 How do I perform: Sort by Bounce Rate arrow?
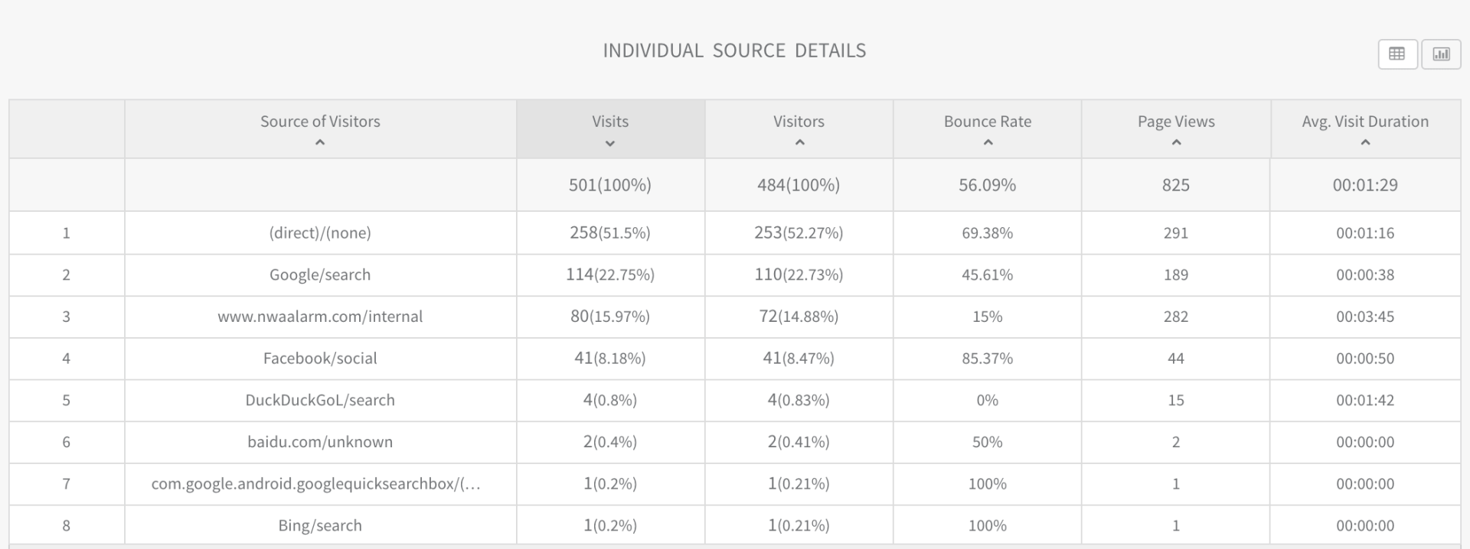coord(988,143)
